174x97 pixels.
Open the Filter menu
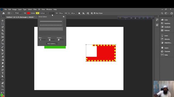35,9
